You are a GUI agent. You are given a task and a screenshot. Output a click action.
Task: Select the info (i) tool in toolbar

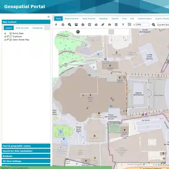pos(56,24)
